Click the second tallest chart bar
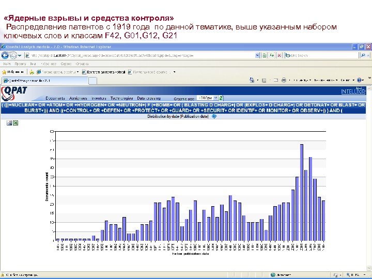372x279 pixels. (x=311, y=199)
